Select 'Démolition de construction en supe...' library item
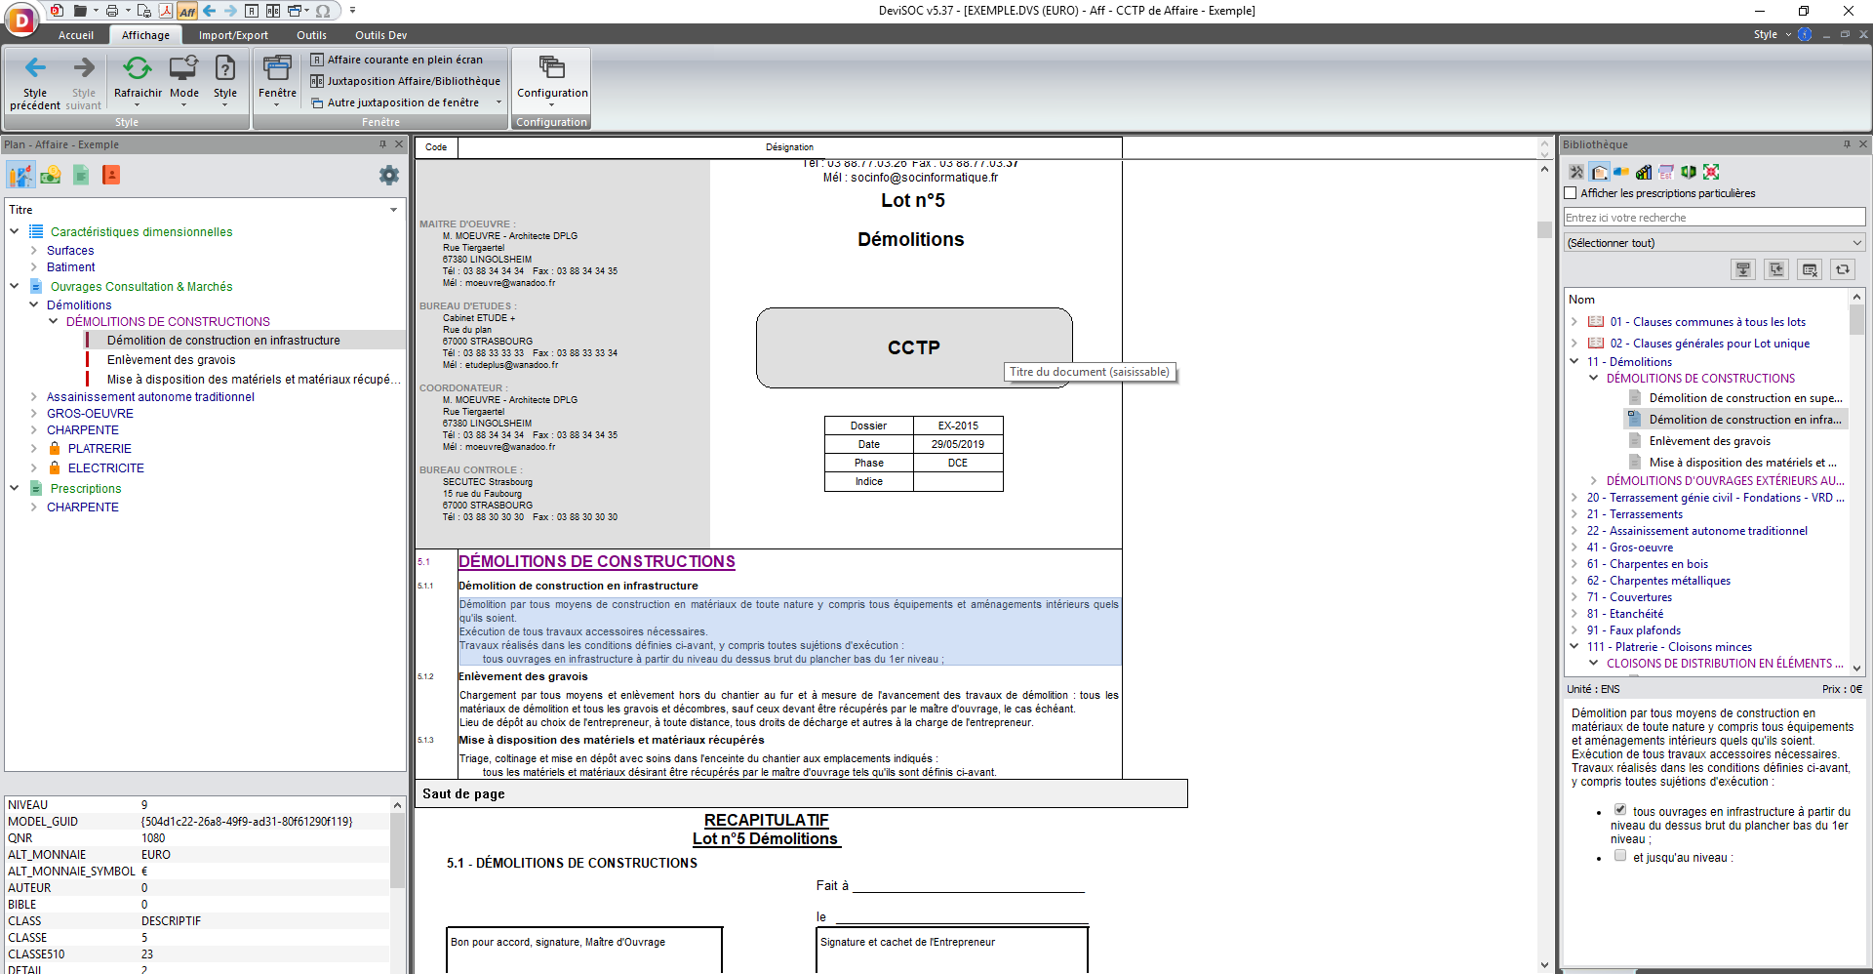The width and height of the screenshot is (1873, 974). (x=1745, y=398)
